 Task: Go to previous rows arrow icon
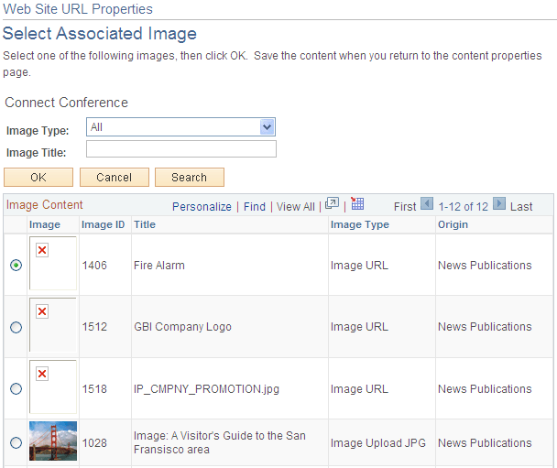pyautogui.click(x=427, y=204)
